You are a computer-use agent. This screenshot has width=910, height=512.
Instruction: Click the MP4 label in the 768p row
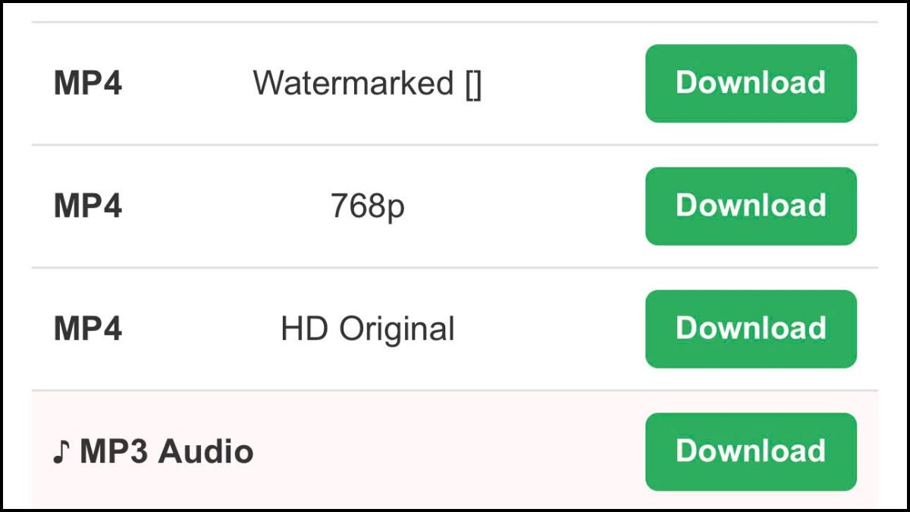point(87,206)
